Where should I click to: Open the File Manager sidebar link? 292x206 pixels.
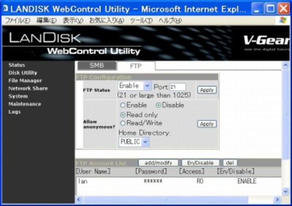[25, 81]
